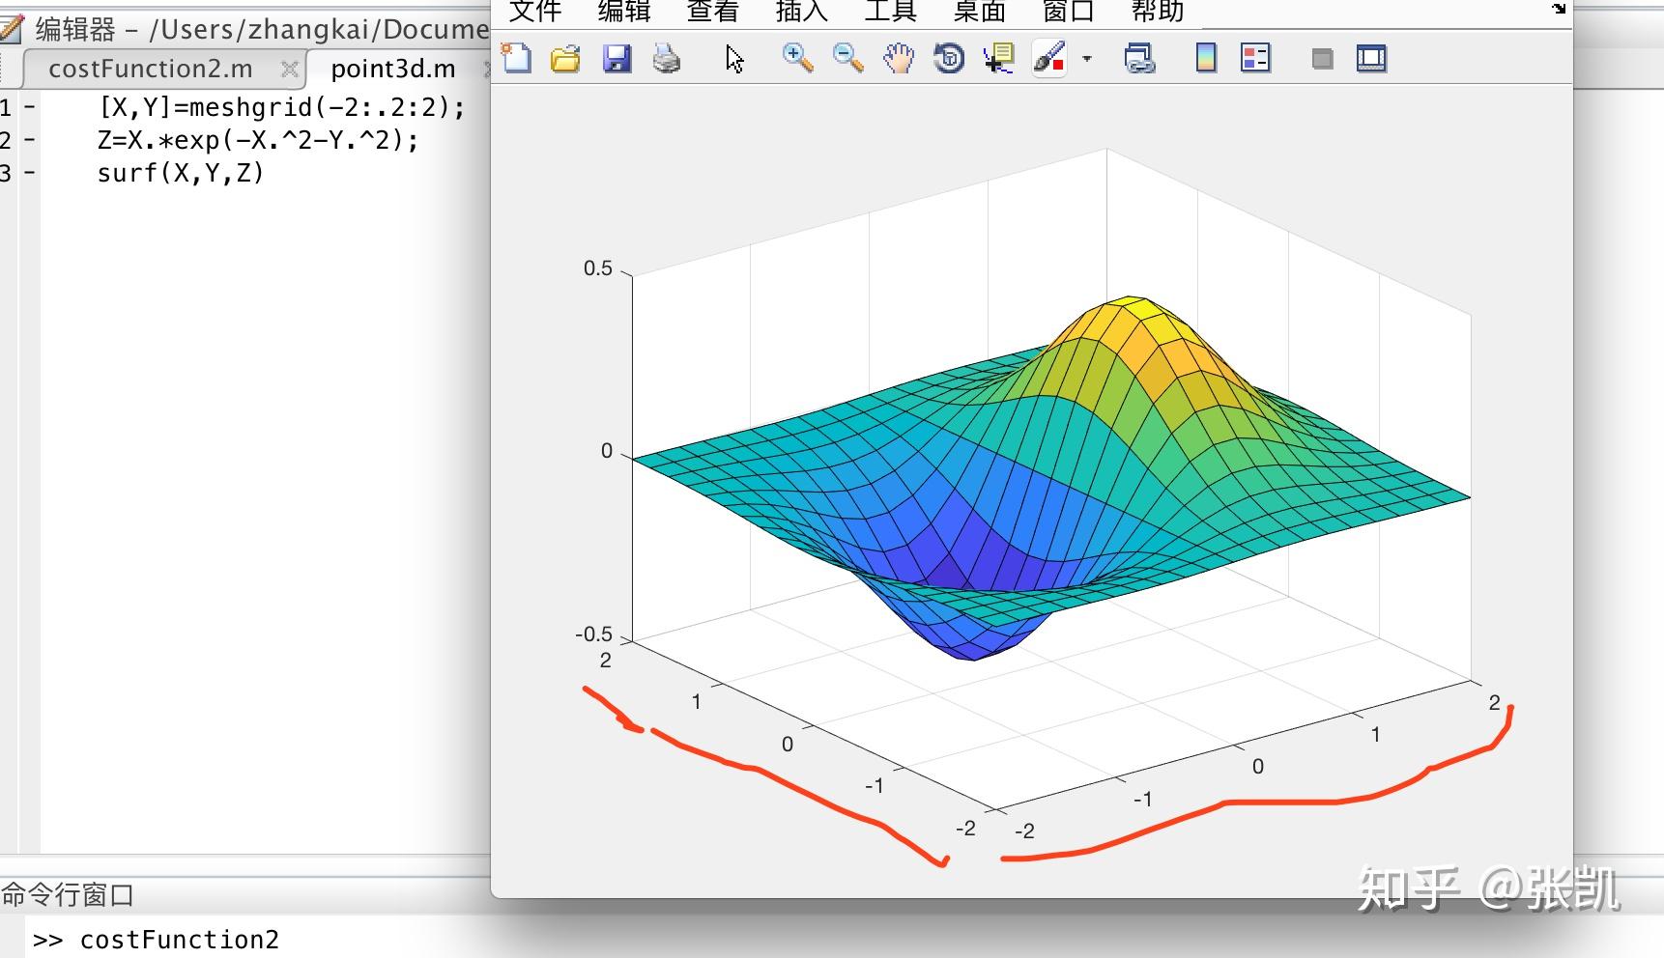
Task: Enable the Pan hand tool
Action: [898, 58]
